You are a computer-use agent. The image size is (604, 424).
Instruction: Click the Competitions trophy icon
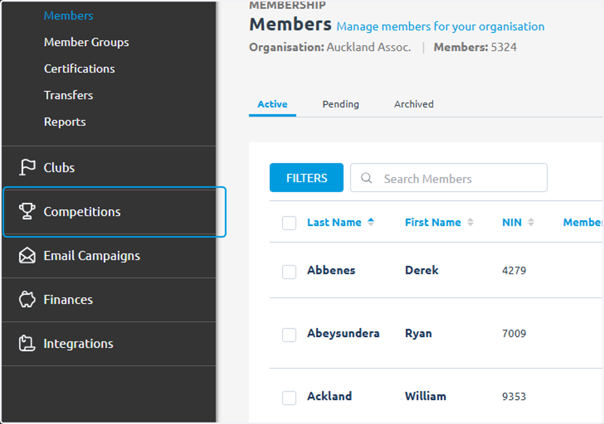27,212
